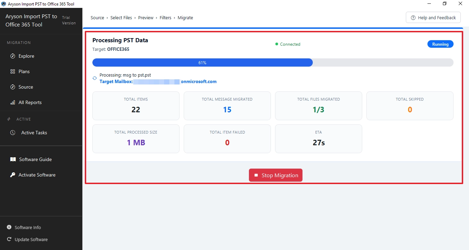The height and width of the screenshot is (250, 469).
Task: Click the Aryson app logo in title bar
Action: click(4, 4)
